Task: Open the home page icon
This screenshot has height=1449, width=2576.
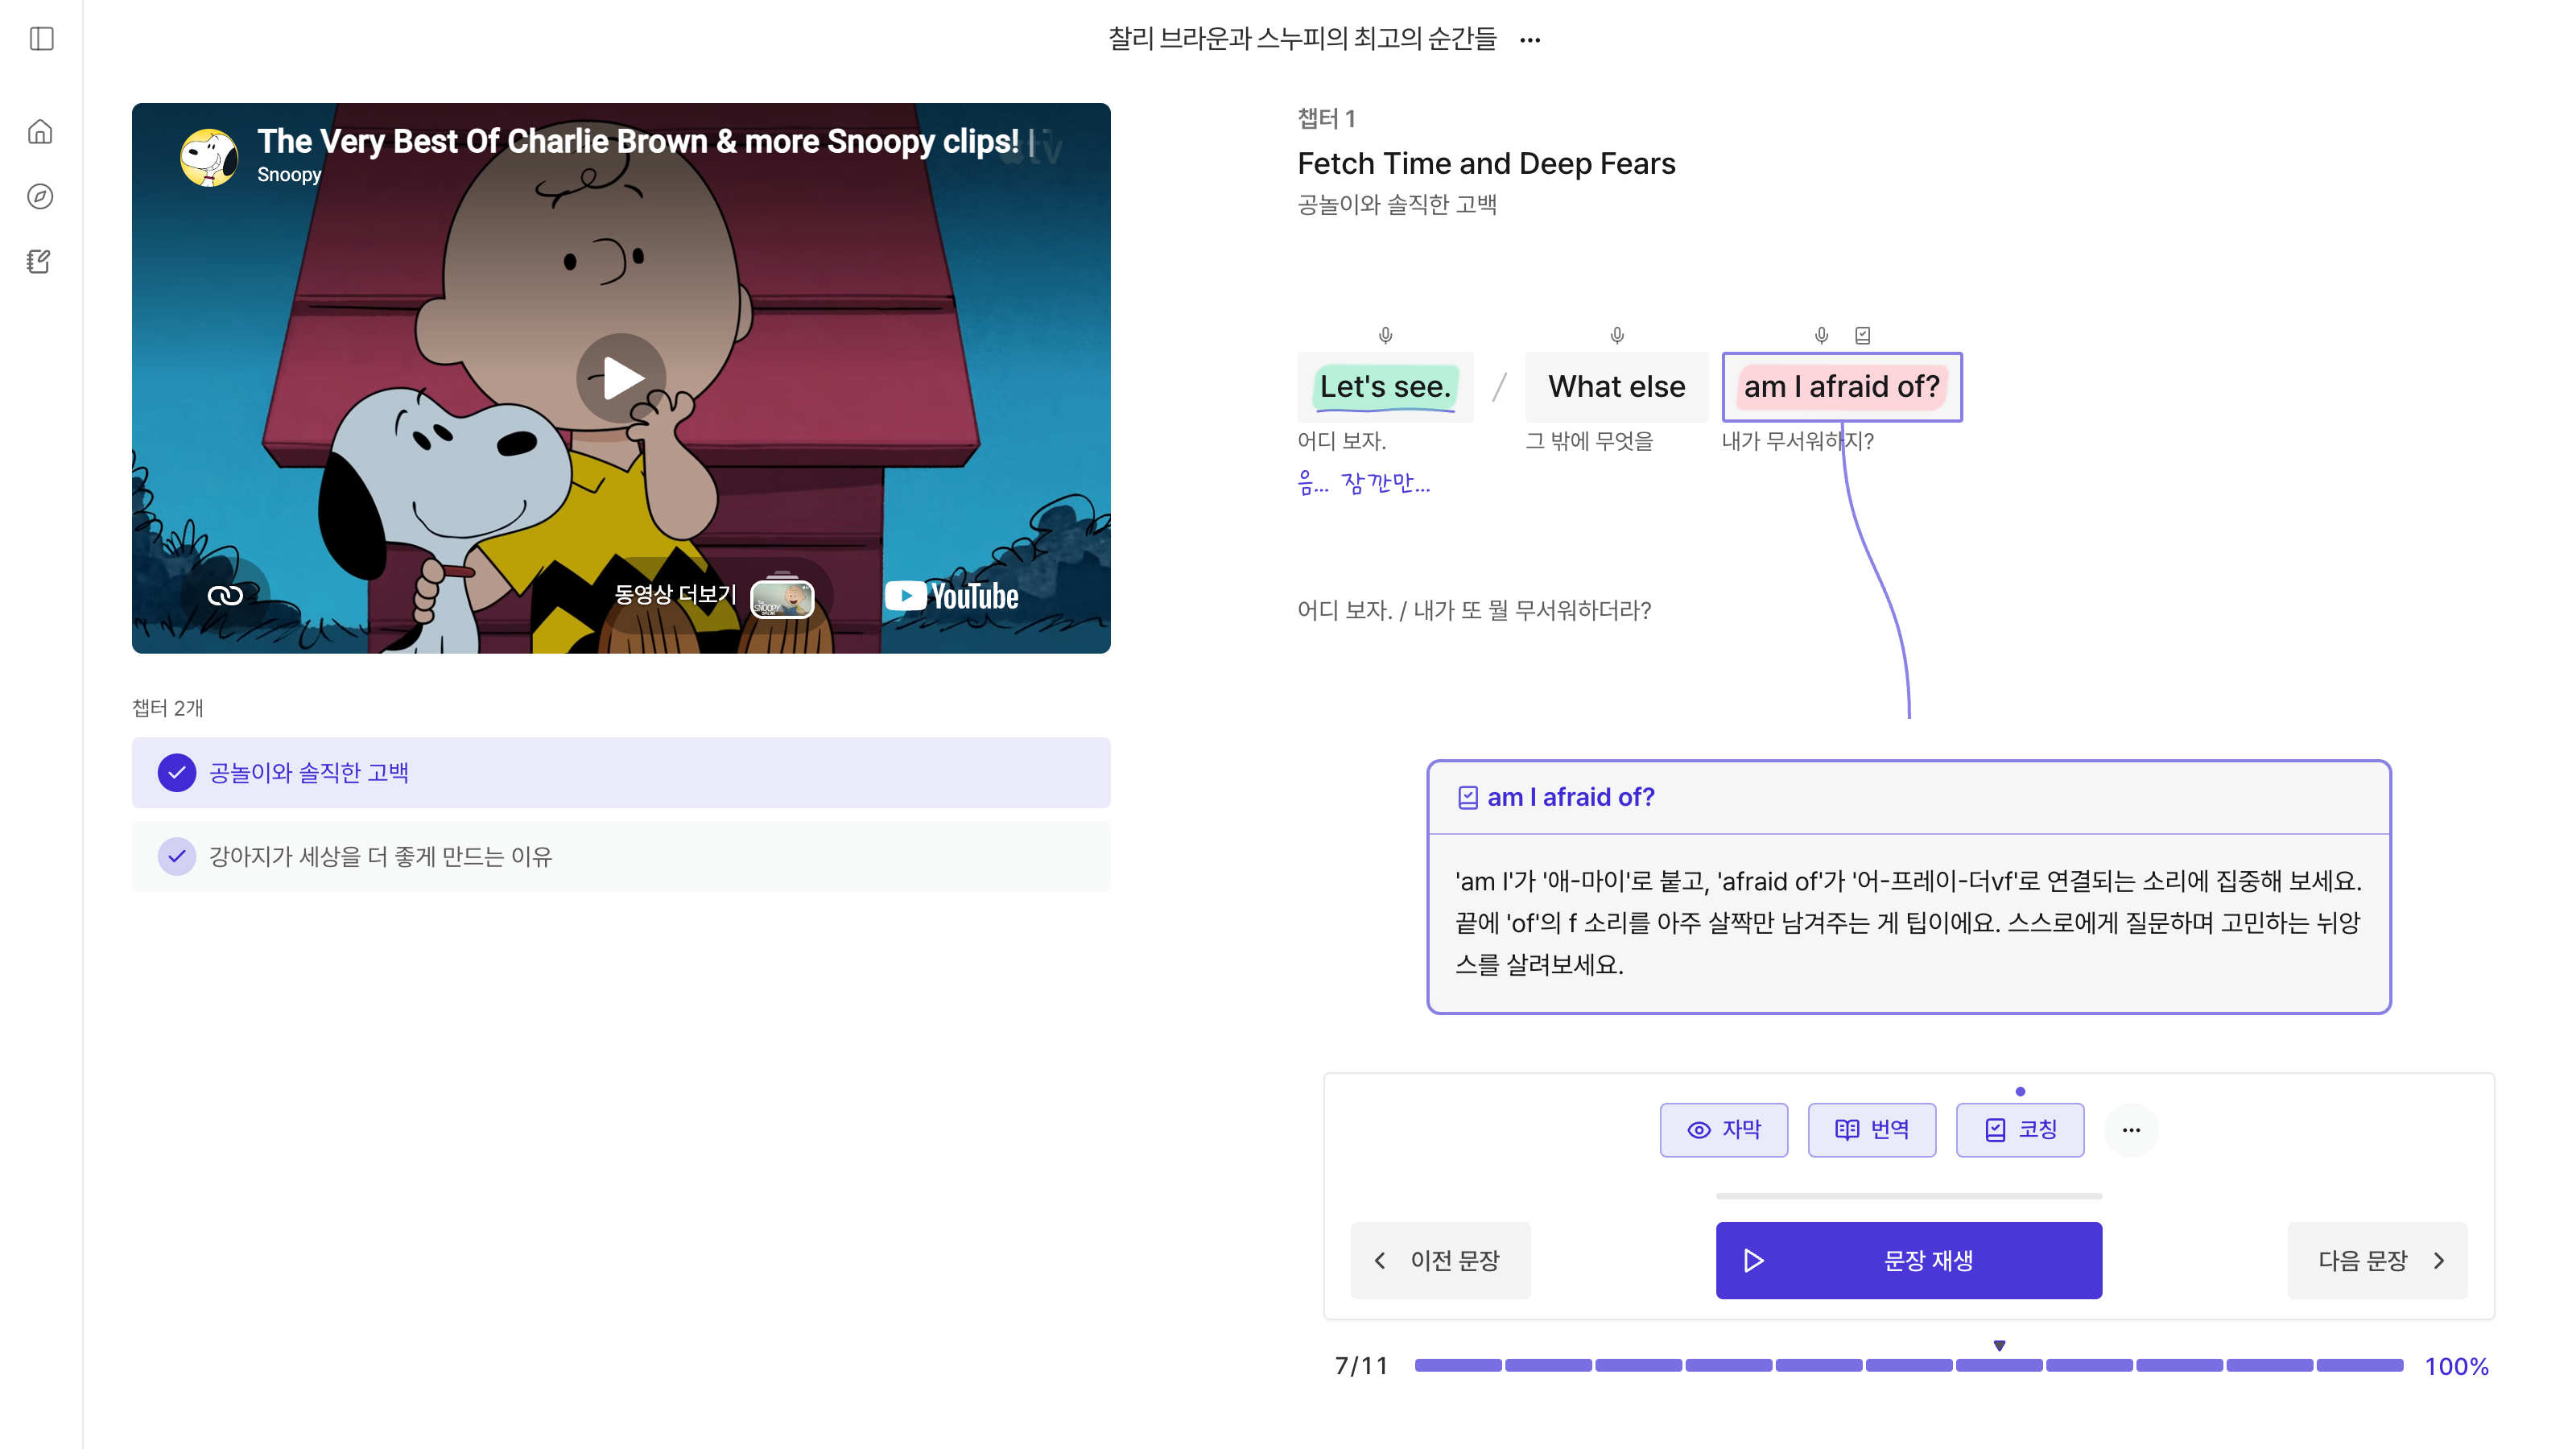Action: pos(40,132)
